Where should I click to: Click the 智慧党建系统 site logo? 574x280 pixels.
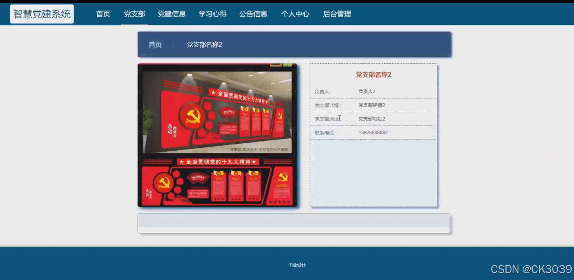[42, 14]
